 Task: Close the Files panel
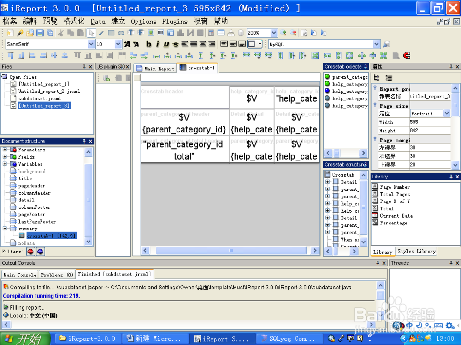[90, 67]
